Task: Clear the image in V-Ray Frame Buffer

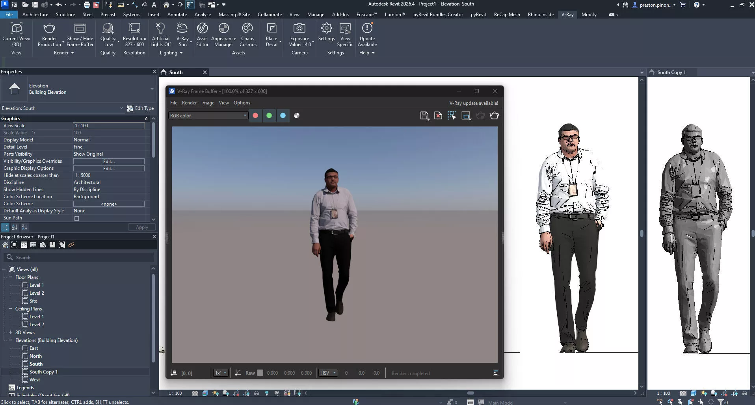Action: point(438,116)
